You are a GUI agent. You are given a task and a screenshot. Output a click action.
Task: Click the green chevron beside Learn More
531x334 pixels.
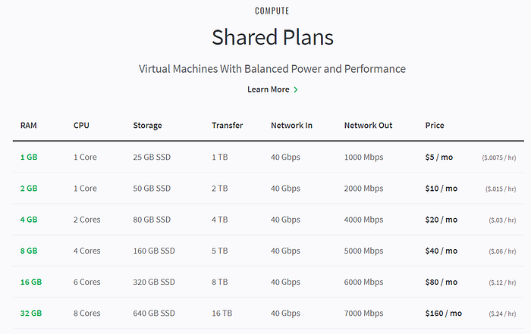click(x=296, y=89)
